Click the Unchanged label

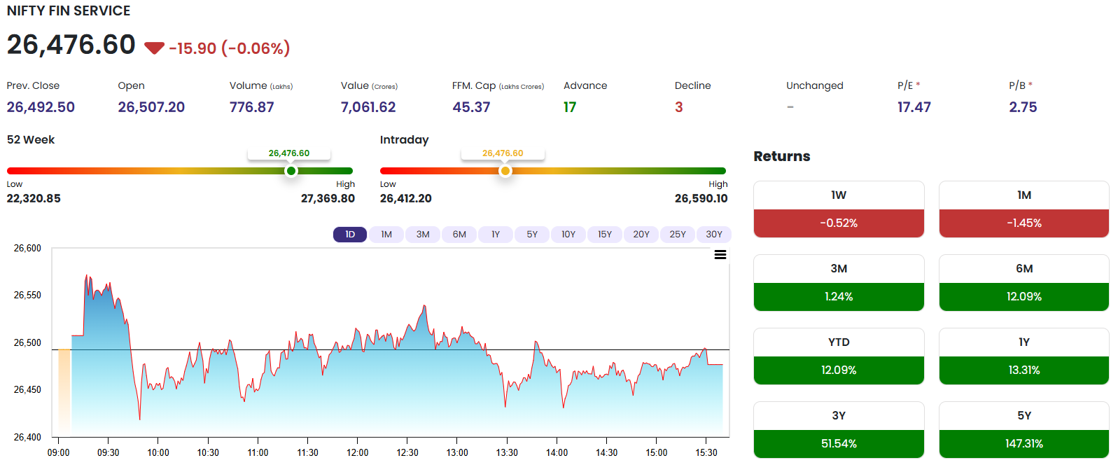click(815, 85)
